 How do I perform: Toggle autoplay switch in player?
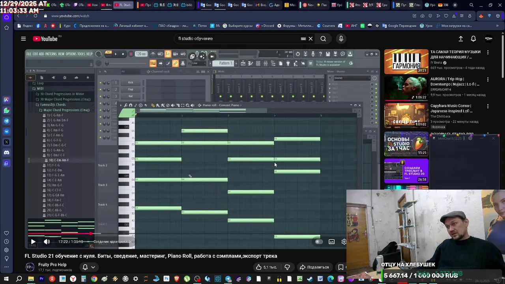coord(318,242)
